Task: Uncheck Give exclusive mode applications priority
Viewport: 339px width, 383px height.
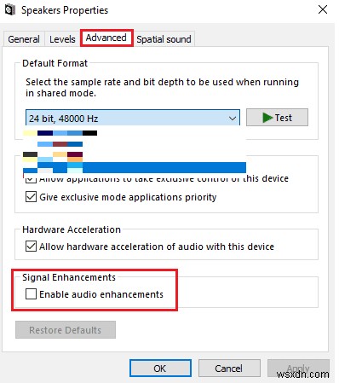Action: [31, 197]
